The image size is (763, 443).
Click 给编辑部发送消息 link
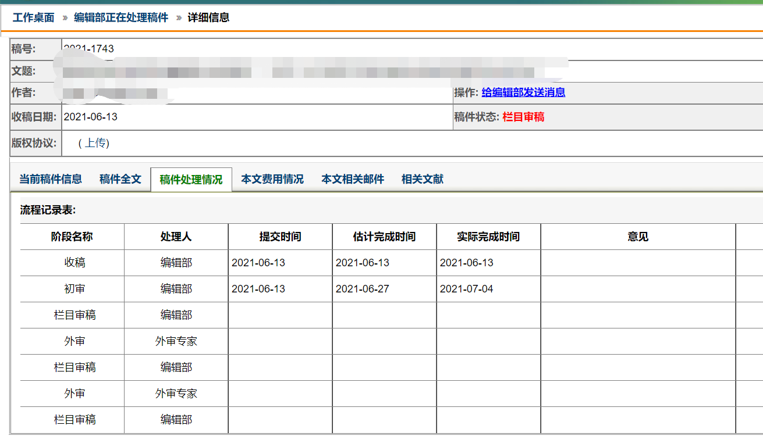pos(523,92)
